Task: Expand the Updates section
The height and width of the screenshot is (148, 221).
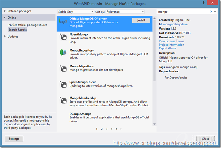Action: (5, 36)
